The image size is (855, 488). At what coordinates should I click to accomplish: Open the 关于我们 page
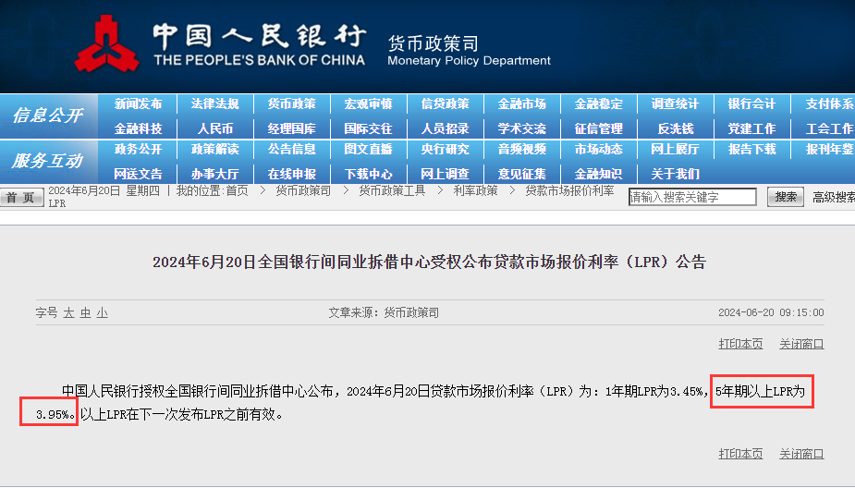pos(675,174)
